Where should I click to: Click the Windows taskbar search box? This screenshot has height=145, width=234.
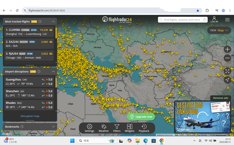coord(97,141)
